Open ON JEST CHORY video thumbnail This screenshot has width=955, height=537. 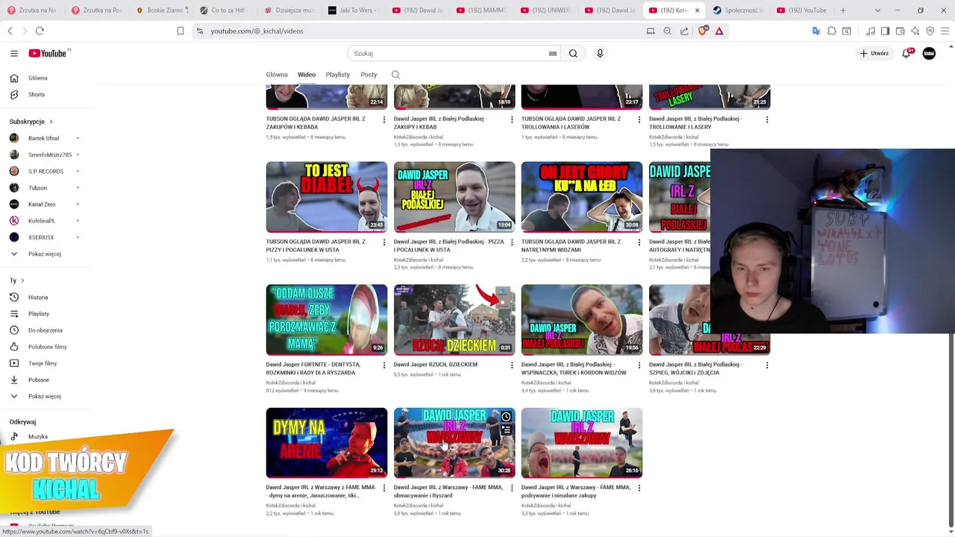click(x=582, y=196)
